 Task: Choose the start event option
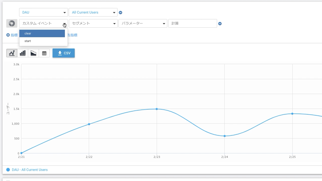tap(42, 41)
